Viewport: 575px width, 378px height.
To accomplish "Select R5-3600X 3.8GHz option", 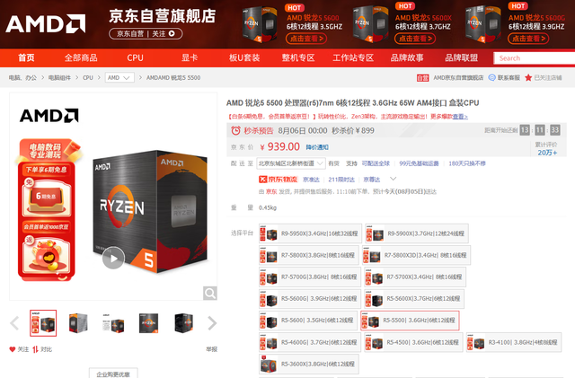I will pyautogui.click(x=309, y=364).
